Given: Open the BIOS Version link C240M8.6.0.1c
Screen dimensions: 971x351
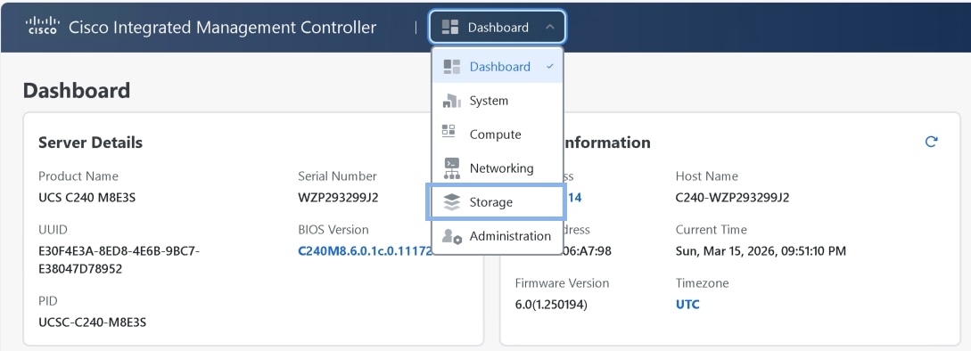Looking at the screenshot, I should [366, 250].
